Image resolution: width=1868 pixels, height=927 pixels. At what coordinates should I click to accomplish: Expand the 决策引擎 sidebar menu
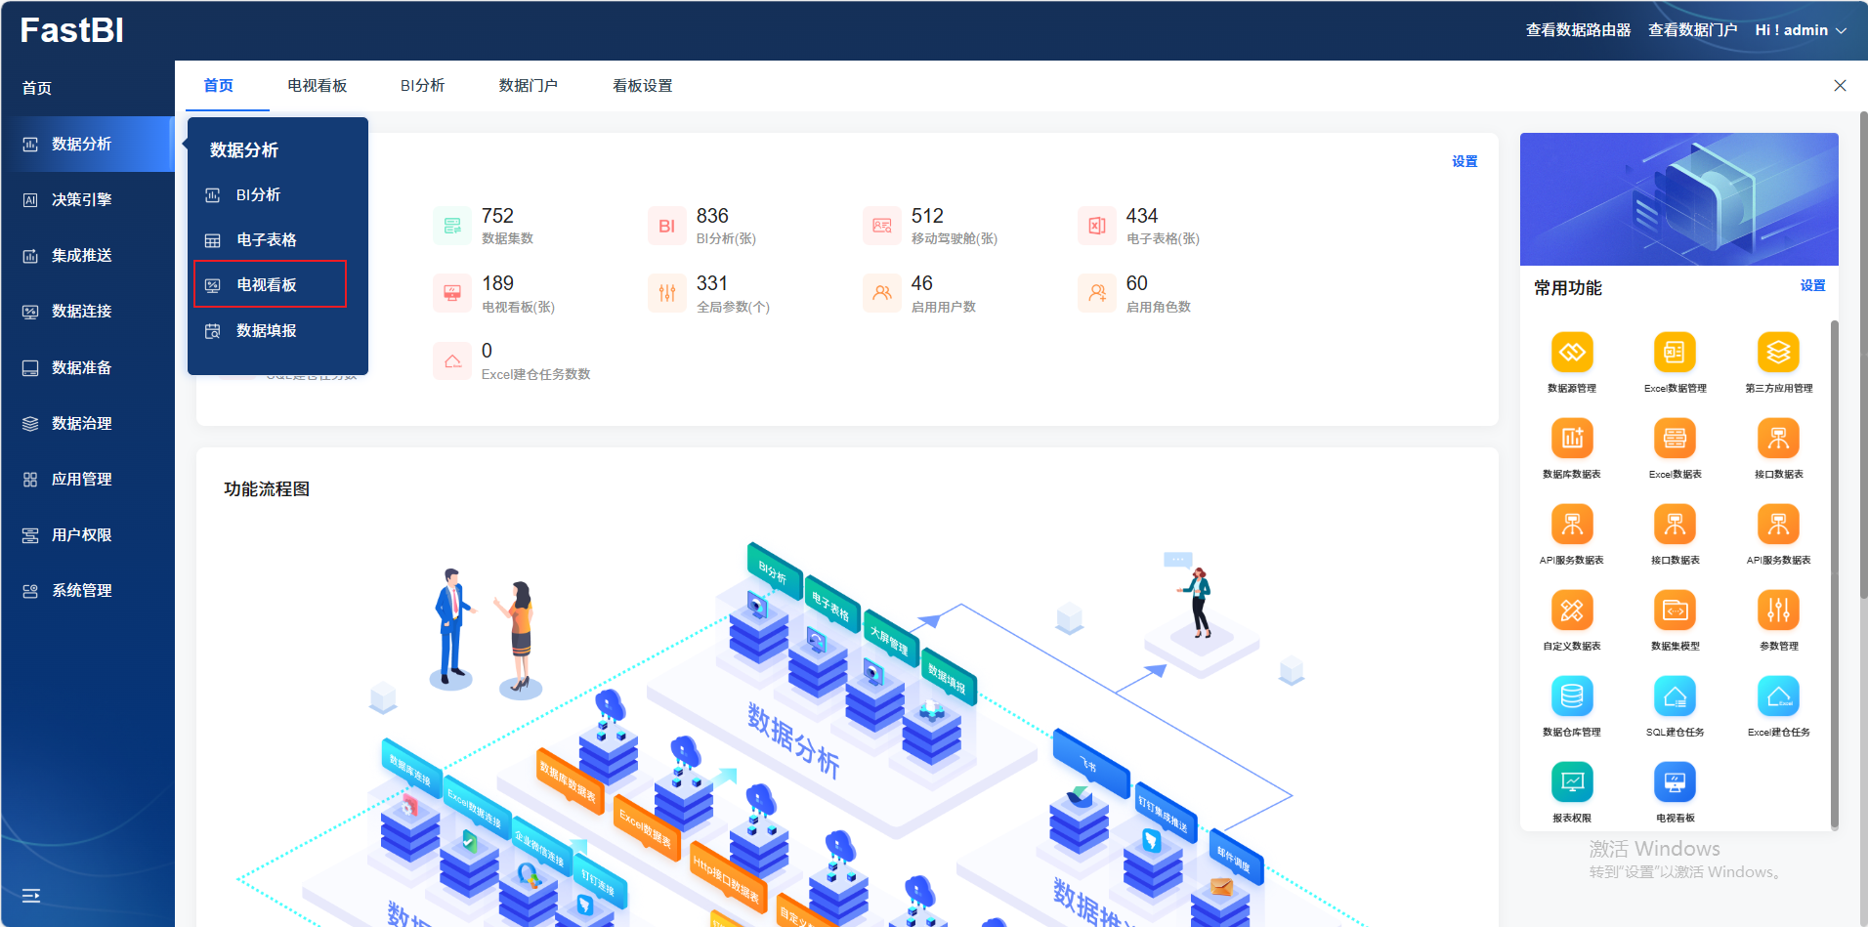(x=82, y=199)
